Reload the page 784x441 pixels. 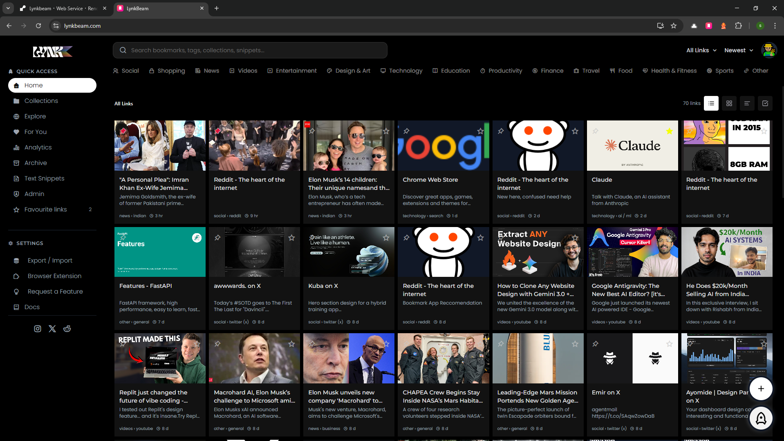pos(38,26)
